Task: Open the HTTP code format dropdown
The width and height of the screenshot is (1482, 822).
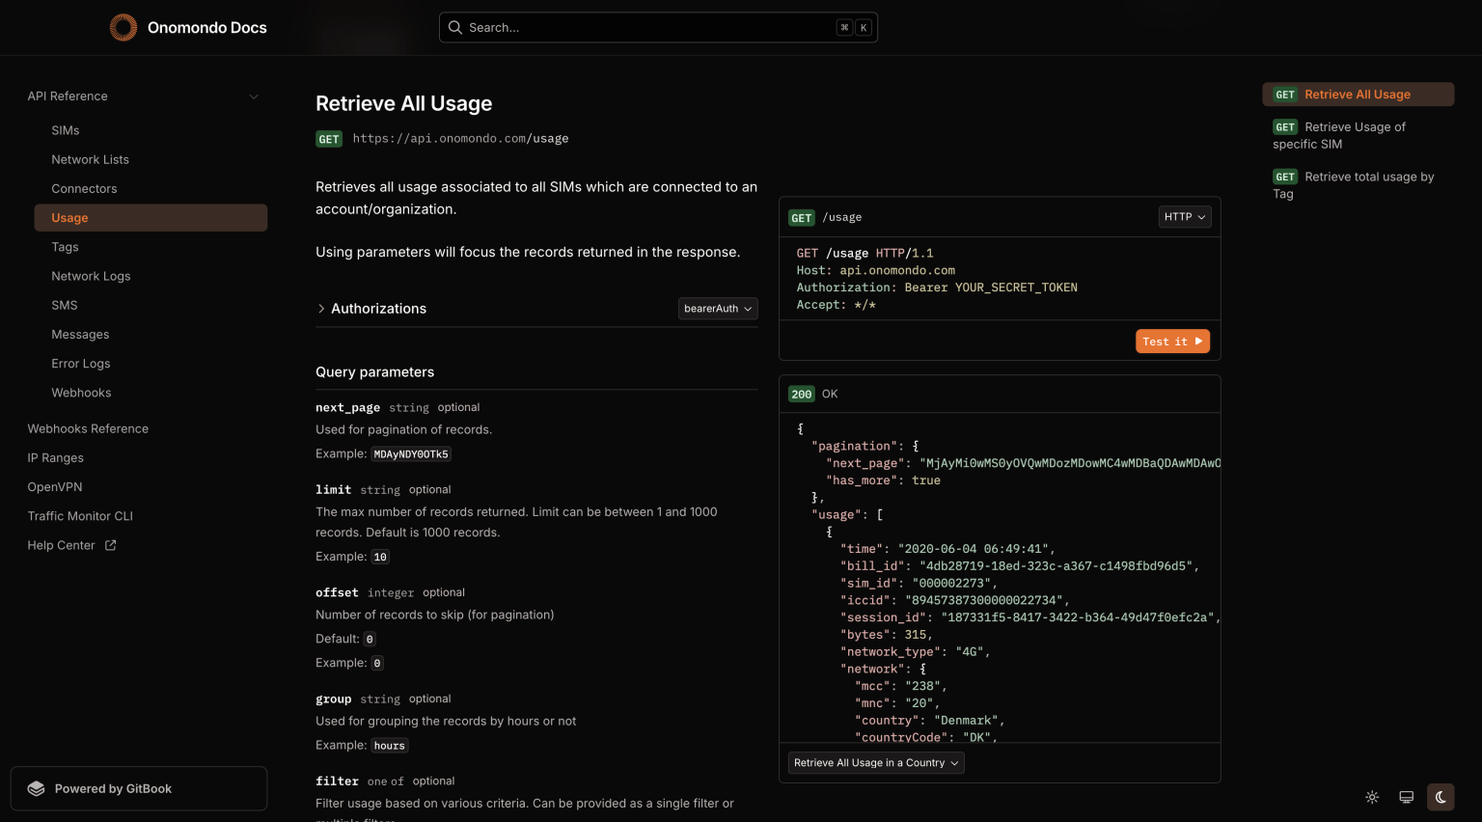Action: click(1184, 216)
